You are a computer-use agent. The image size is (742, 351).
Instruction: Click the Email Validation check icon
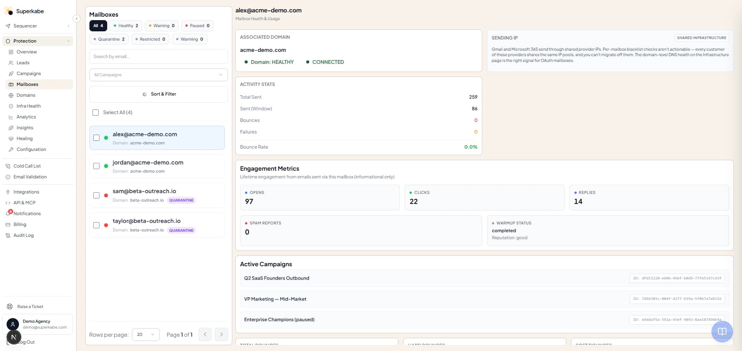(8, 177)
